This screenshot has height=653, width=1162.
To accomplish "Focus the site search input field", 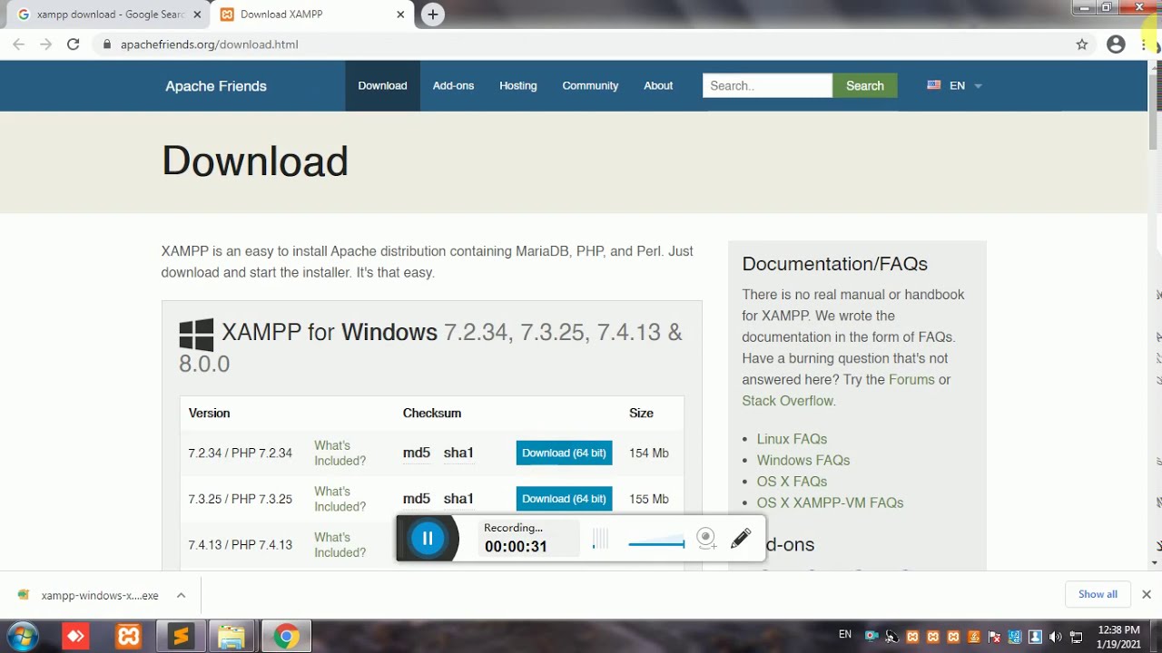I will pyautogui.click(x=767, y=85).
